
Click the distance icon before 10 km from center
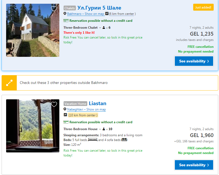click(x=65, y=115)
